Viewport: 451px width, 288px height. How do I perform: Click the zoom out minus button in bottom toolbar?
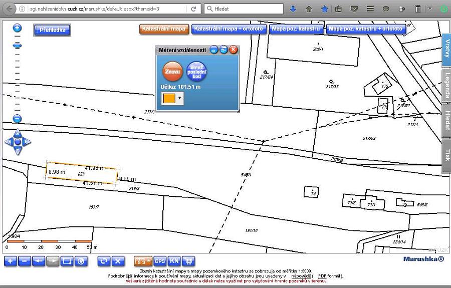[x=25, y=261]
